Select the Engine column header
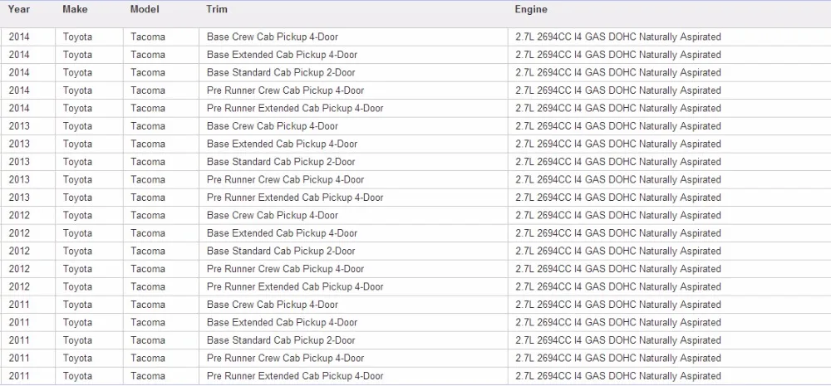The width and height of the screenshot is (831, 386). tap(530, 9)
